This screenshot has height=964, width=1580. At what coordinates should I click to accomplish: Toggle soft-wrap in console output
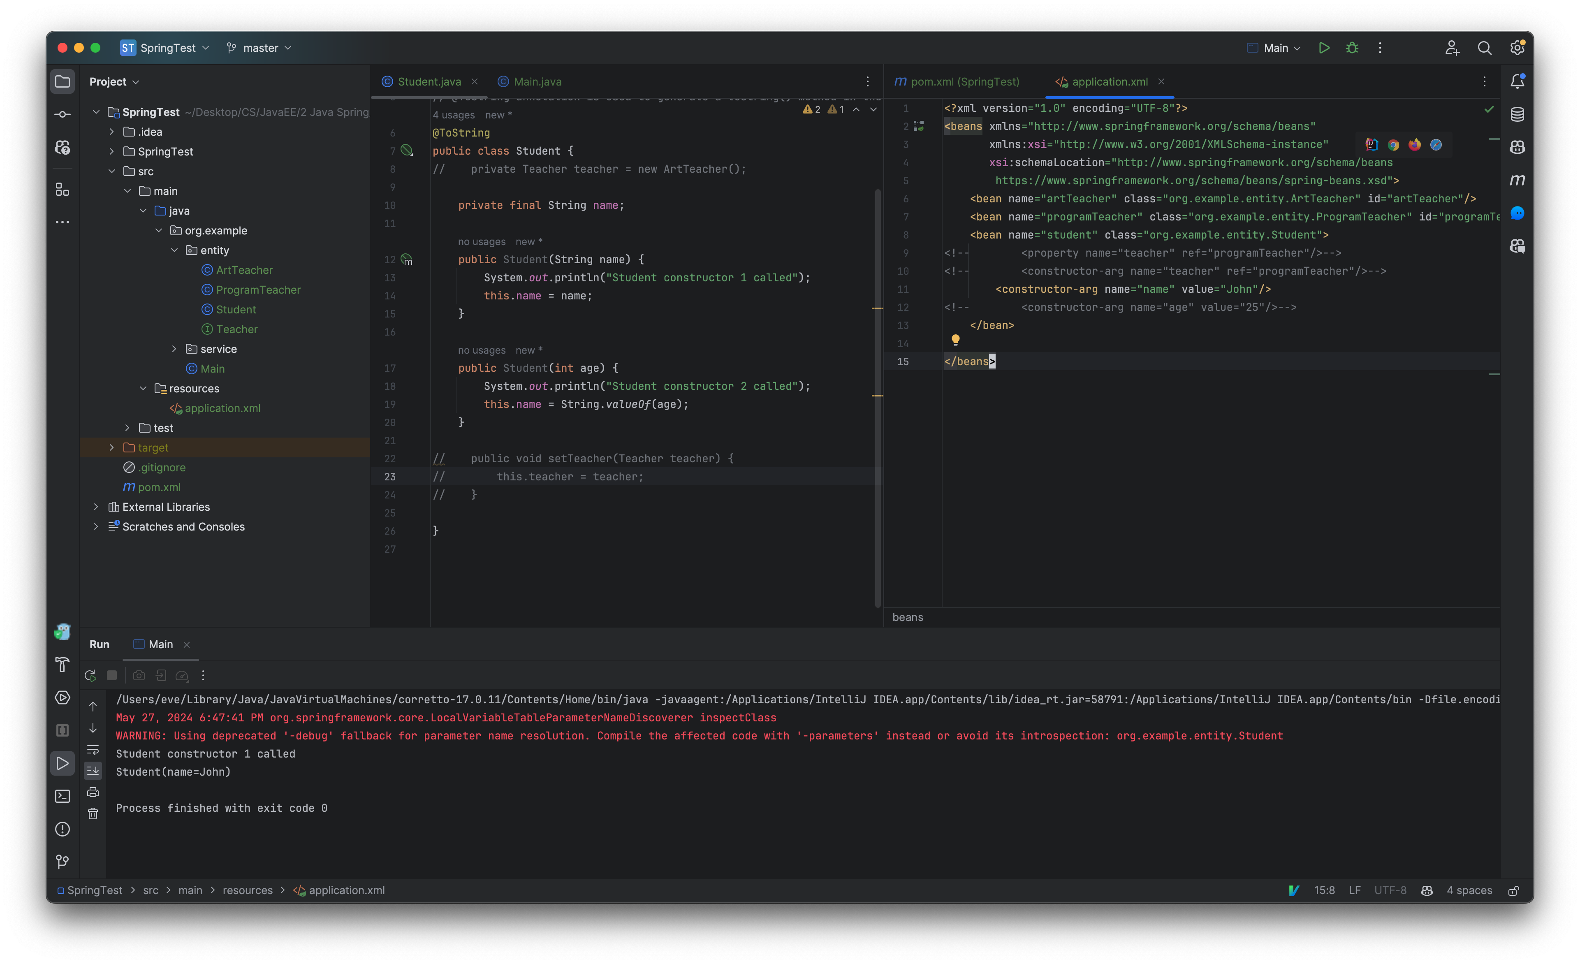point(93,750)
